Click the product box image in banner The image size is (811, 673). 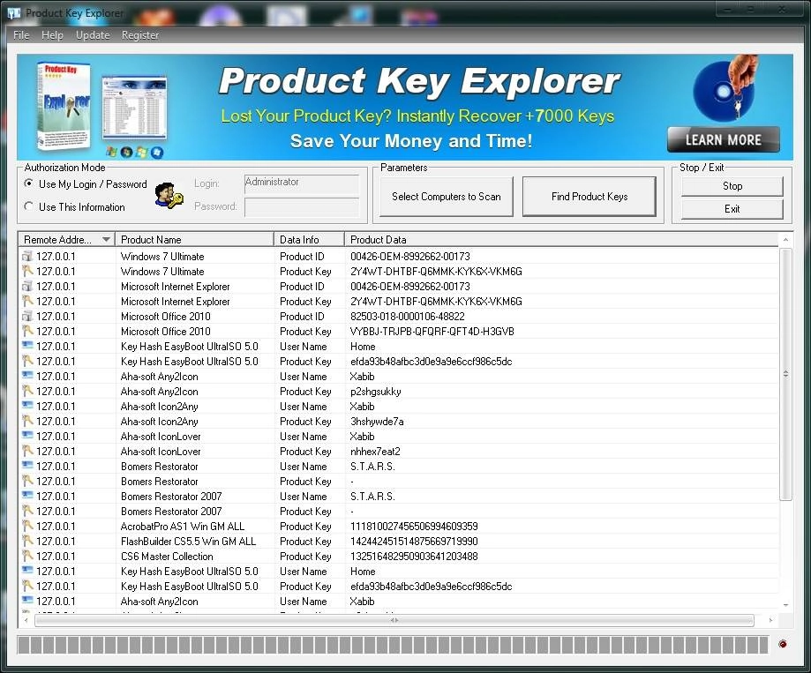tap(64, 106)
